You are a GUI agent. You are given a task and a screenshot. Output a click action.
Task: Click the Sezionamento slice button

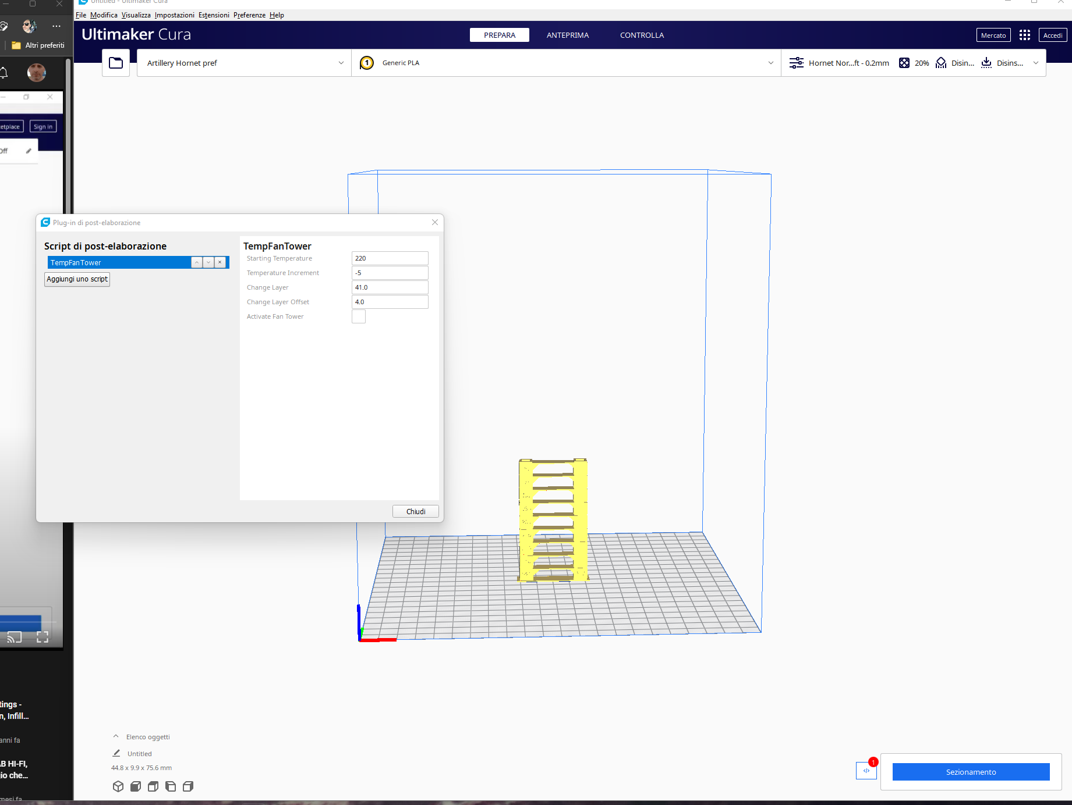(x=971, y=772)
